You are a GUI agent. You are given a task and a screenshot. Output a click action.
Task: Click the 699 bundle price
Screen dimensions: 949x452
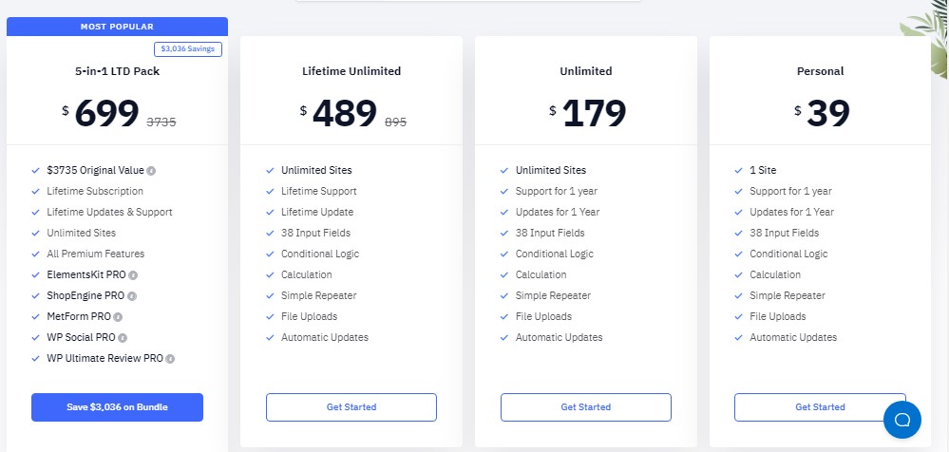[106, 114]
